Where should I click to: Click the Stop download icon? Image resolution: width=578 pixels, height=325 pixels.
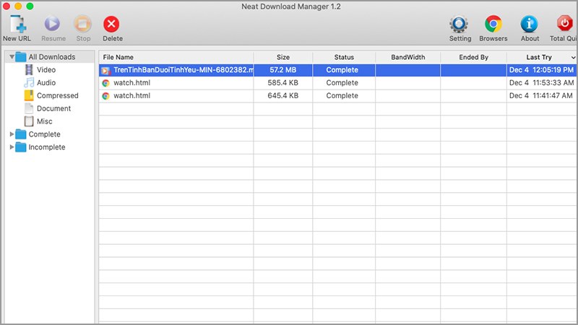point(83,25)
